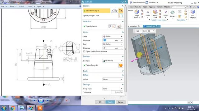The image size is (199, 111).
Task: Open the Boolean Subtract dropdown
Action: click(113, 61)
